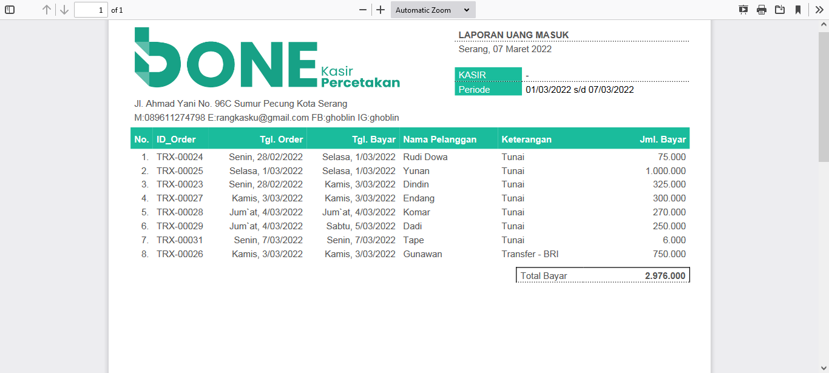Click the contact line with rangkasku@gmail.com
The image size is (829, 373).
[266, 118]
